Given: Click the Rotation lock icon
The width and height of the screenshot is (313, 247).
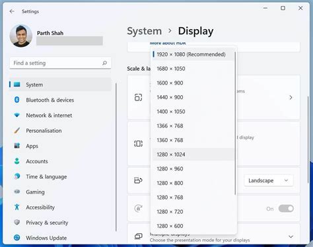Looking at the screenshot, I should 138,208.
